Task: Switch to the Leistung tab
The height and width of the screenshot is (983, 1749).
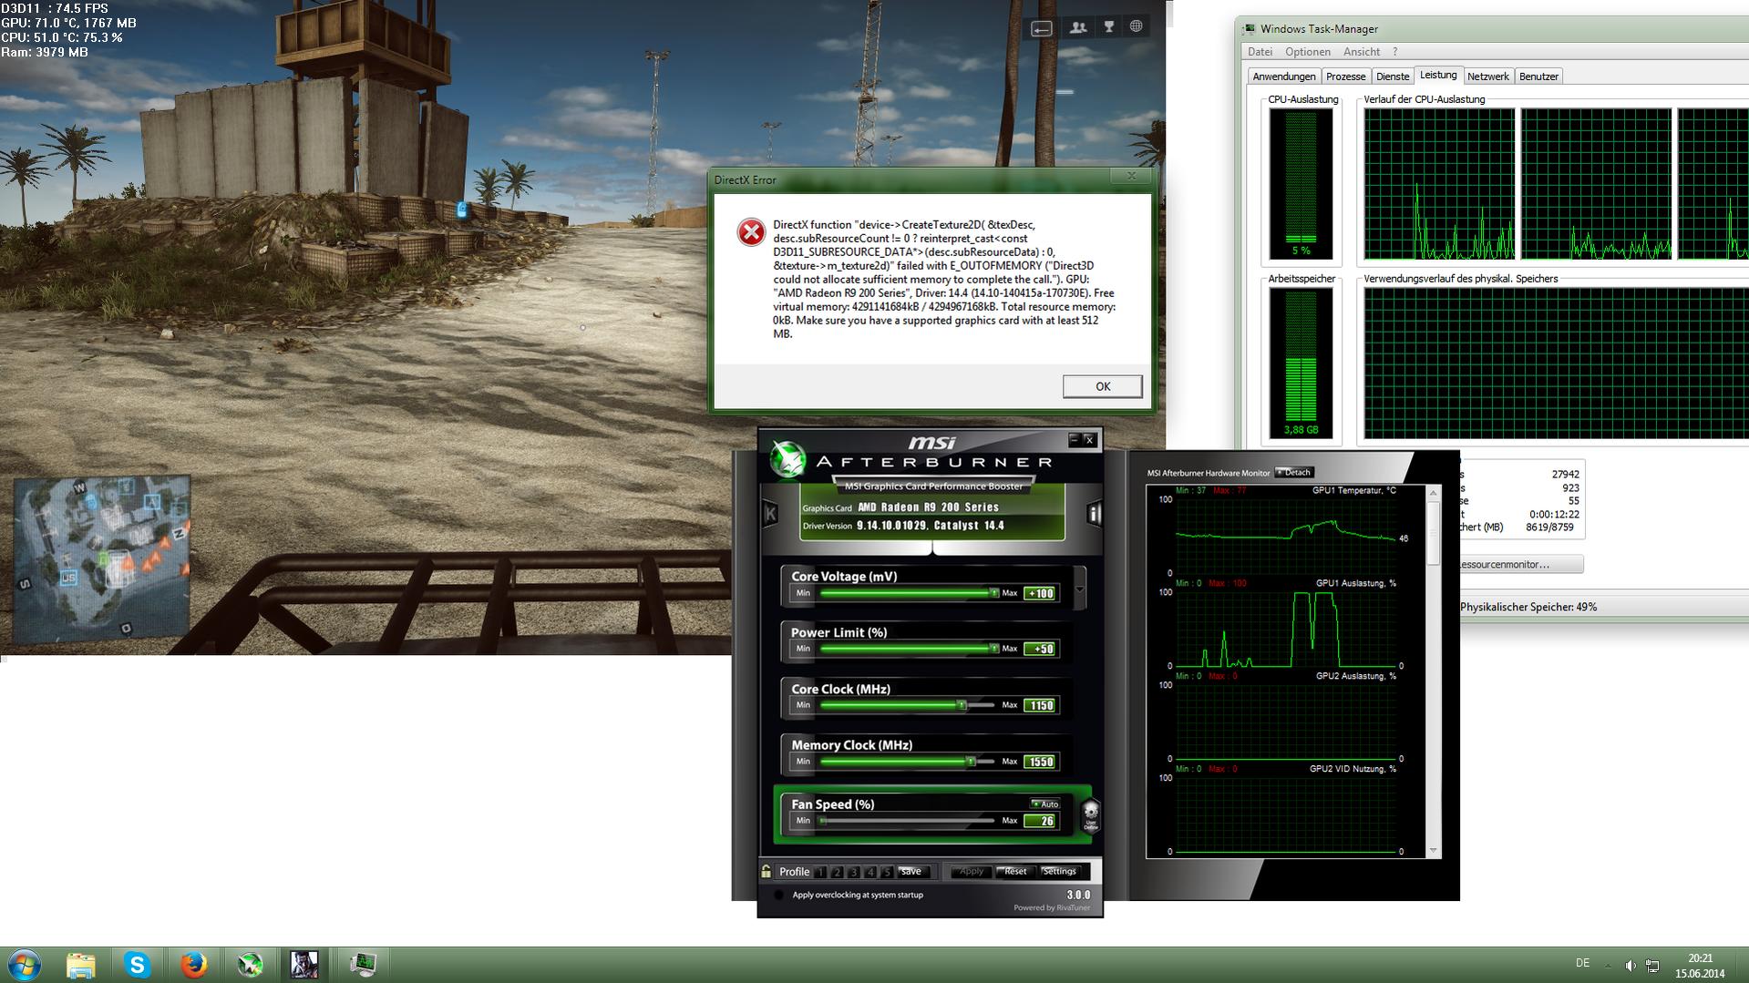Action: click(x=1437, y=76)
